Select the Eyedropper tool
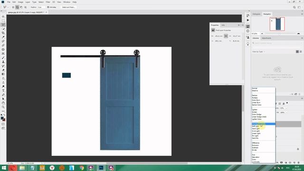The image size is (304, 171). [3, 37]
